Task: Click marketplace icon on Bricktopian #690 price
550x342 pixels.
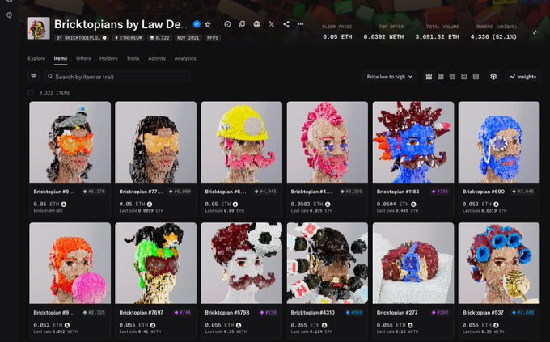Action: click(x=496, y=204)
